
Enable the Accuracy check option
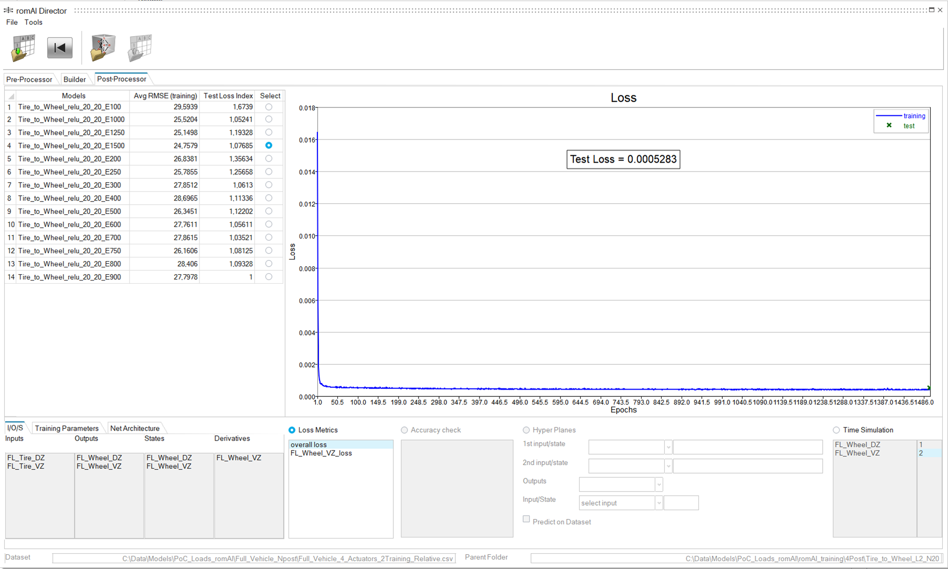[x=404, y=430]
